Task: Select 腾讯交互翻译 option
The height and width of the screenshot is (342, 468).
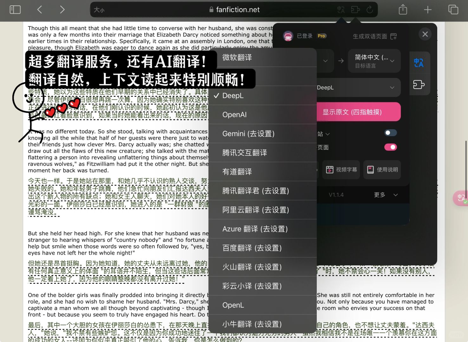Action: pos(263,153)
